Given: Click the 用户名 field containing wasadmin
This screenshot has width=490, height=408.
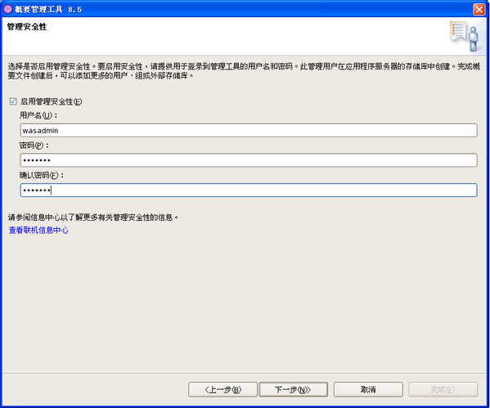Looking at the screenshot, I should (x=249, y=130).
